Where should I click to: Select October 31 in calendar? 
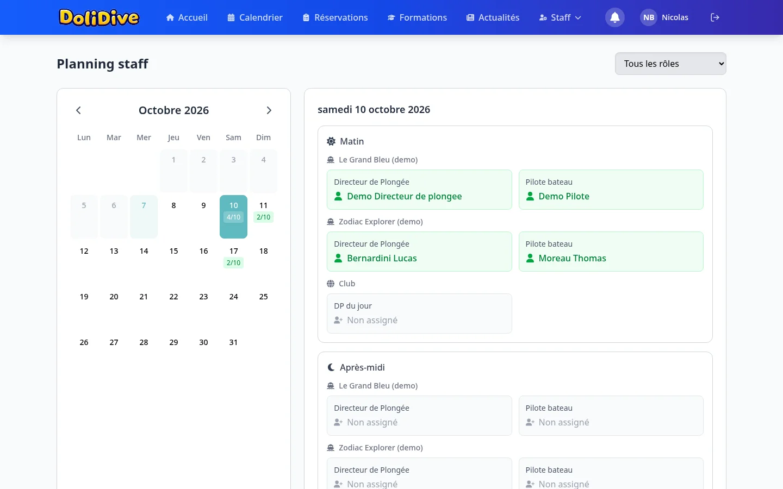click(233, 354)
